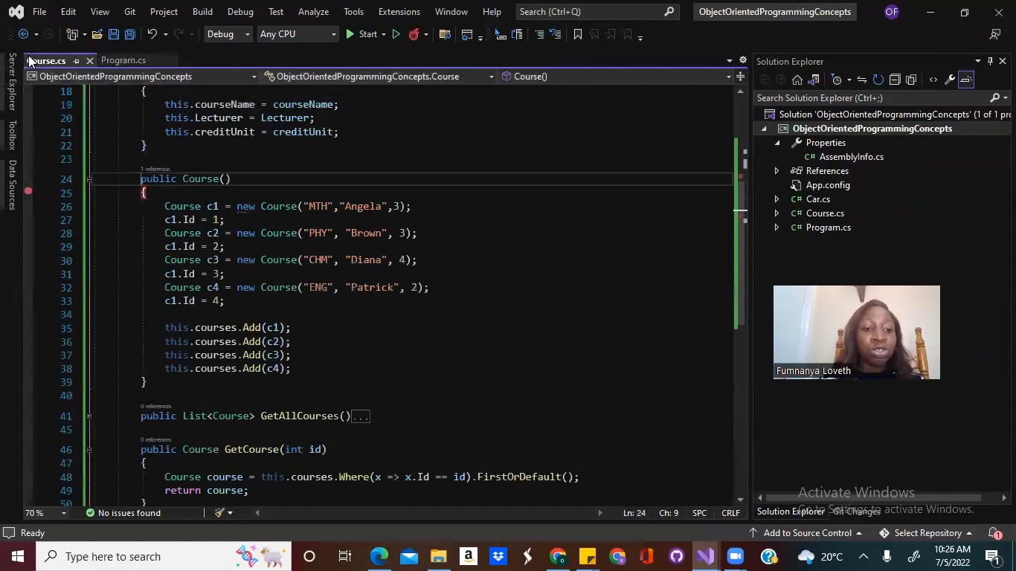
Task: Switch to the Program.cs tab
Action: tap(123, 60)
